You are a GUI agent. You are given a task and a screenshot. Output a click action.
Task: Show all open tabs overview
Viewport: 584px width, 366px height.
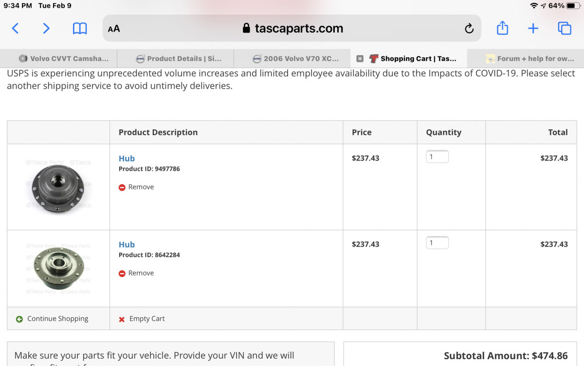point(565,28)
